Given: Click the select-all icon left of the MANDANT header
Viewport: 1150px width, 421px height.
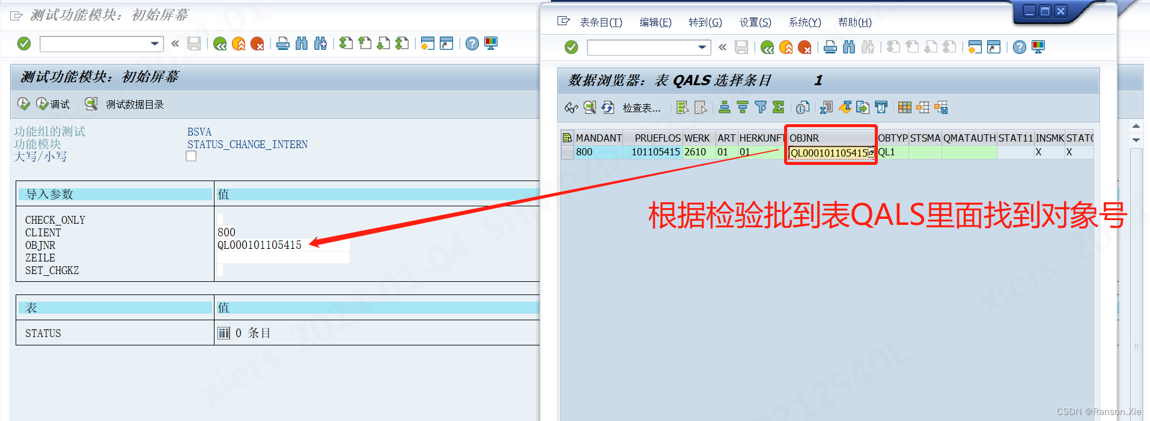Looking at the screenshot, I should [567, 138].
